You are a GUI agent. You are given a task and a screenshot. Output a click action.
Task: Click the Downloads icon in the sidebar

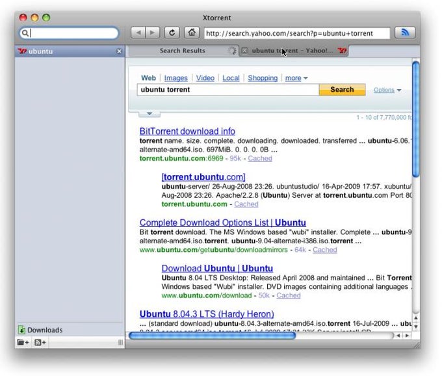[x=21, y=330]
